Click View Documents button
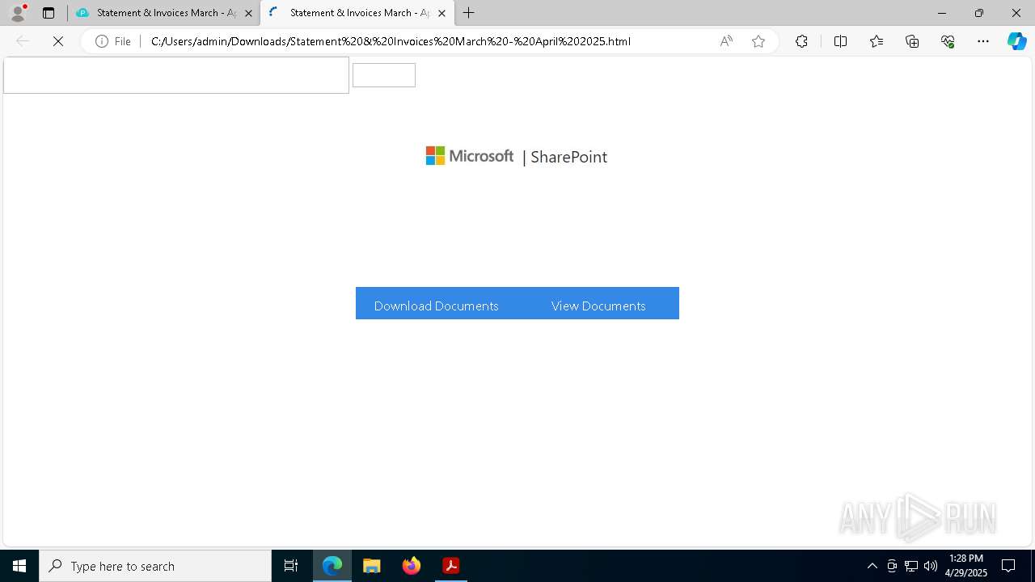The image size is (1035, 582). point(598,306)
